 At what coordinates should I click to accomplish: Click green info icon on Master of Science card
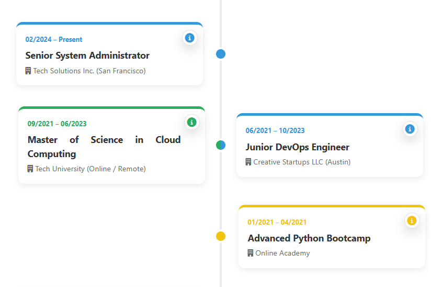click(192, 122)
